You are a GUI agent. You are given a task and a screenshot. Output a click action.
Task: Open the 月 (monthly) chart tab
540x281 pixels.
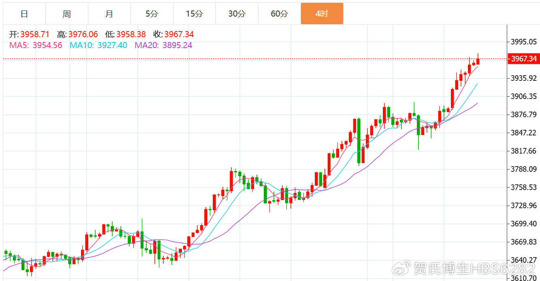tap(109, 14)
